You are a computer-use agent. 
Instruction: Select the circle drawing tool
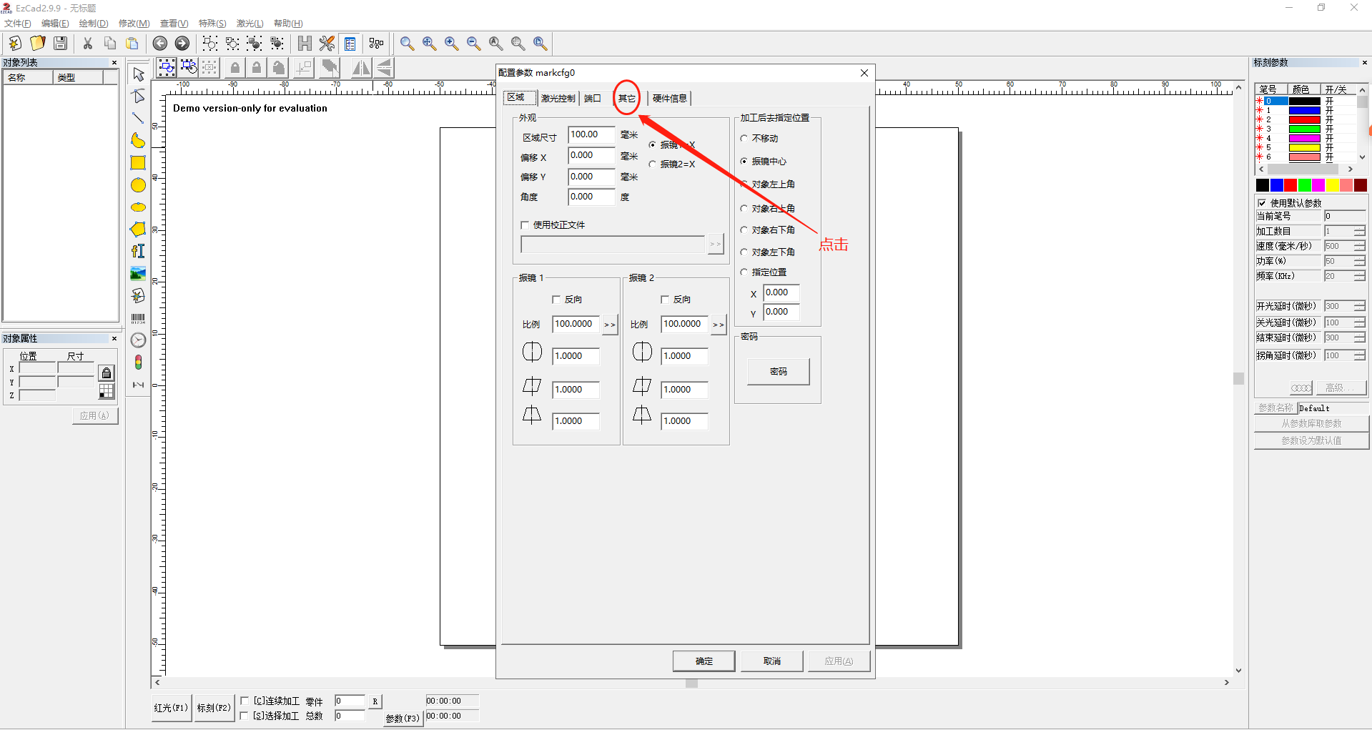click(138, 185)
